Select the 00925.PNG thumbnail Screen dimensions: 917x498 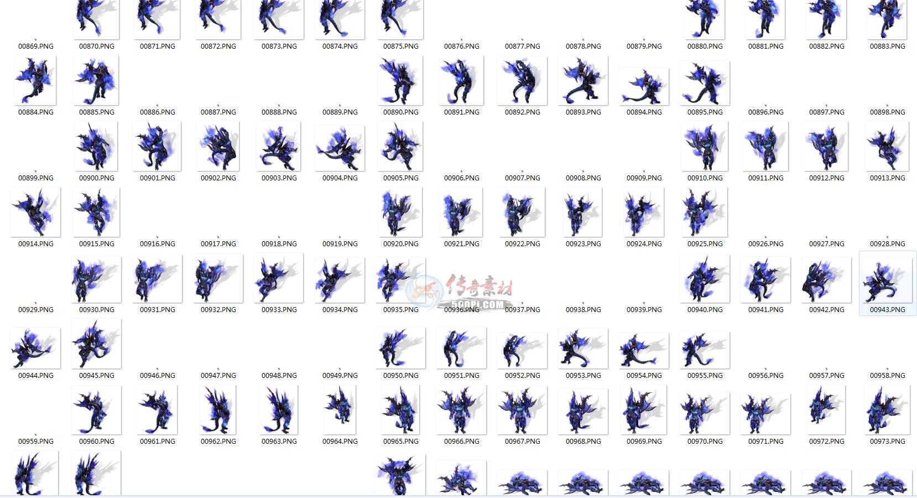(x=705, y=212)
